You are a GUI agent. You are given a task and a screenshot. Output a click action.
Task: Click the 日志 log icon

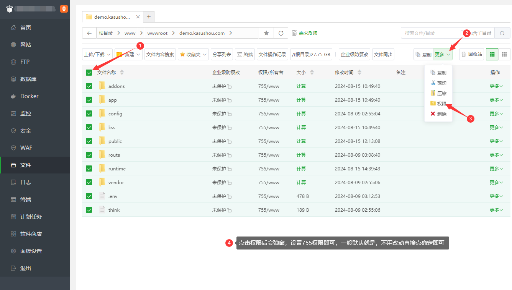(x=13, y=182)
